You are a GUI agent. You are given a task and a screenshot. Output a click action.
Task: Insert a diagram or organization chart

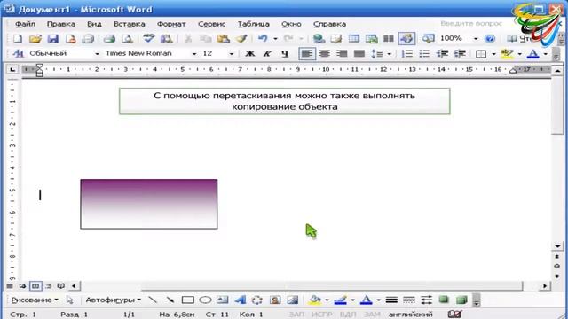point(257,300)
